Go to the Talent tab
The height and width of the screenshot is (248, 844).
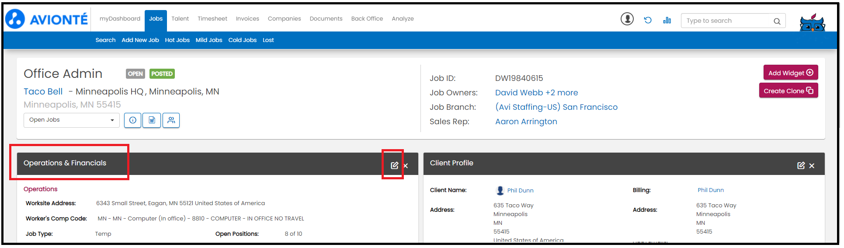click(180, 19)
